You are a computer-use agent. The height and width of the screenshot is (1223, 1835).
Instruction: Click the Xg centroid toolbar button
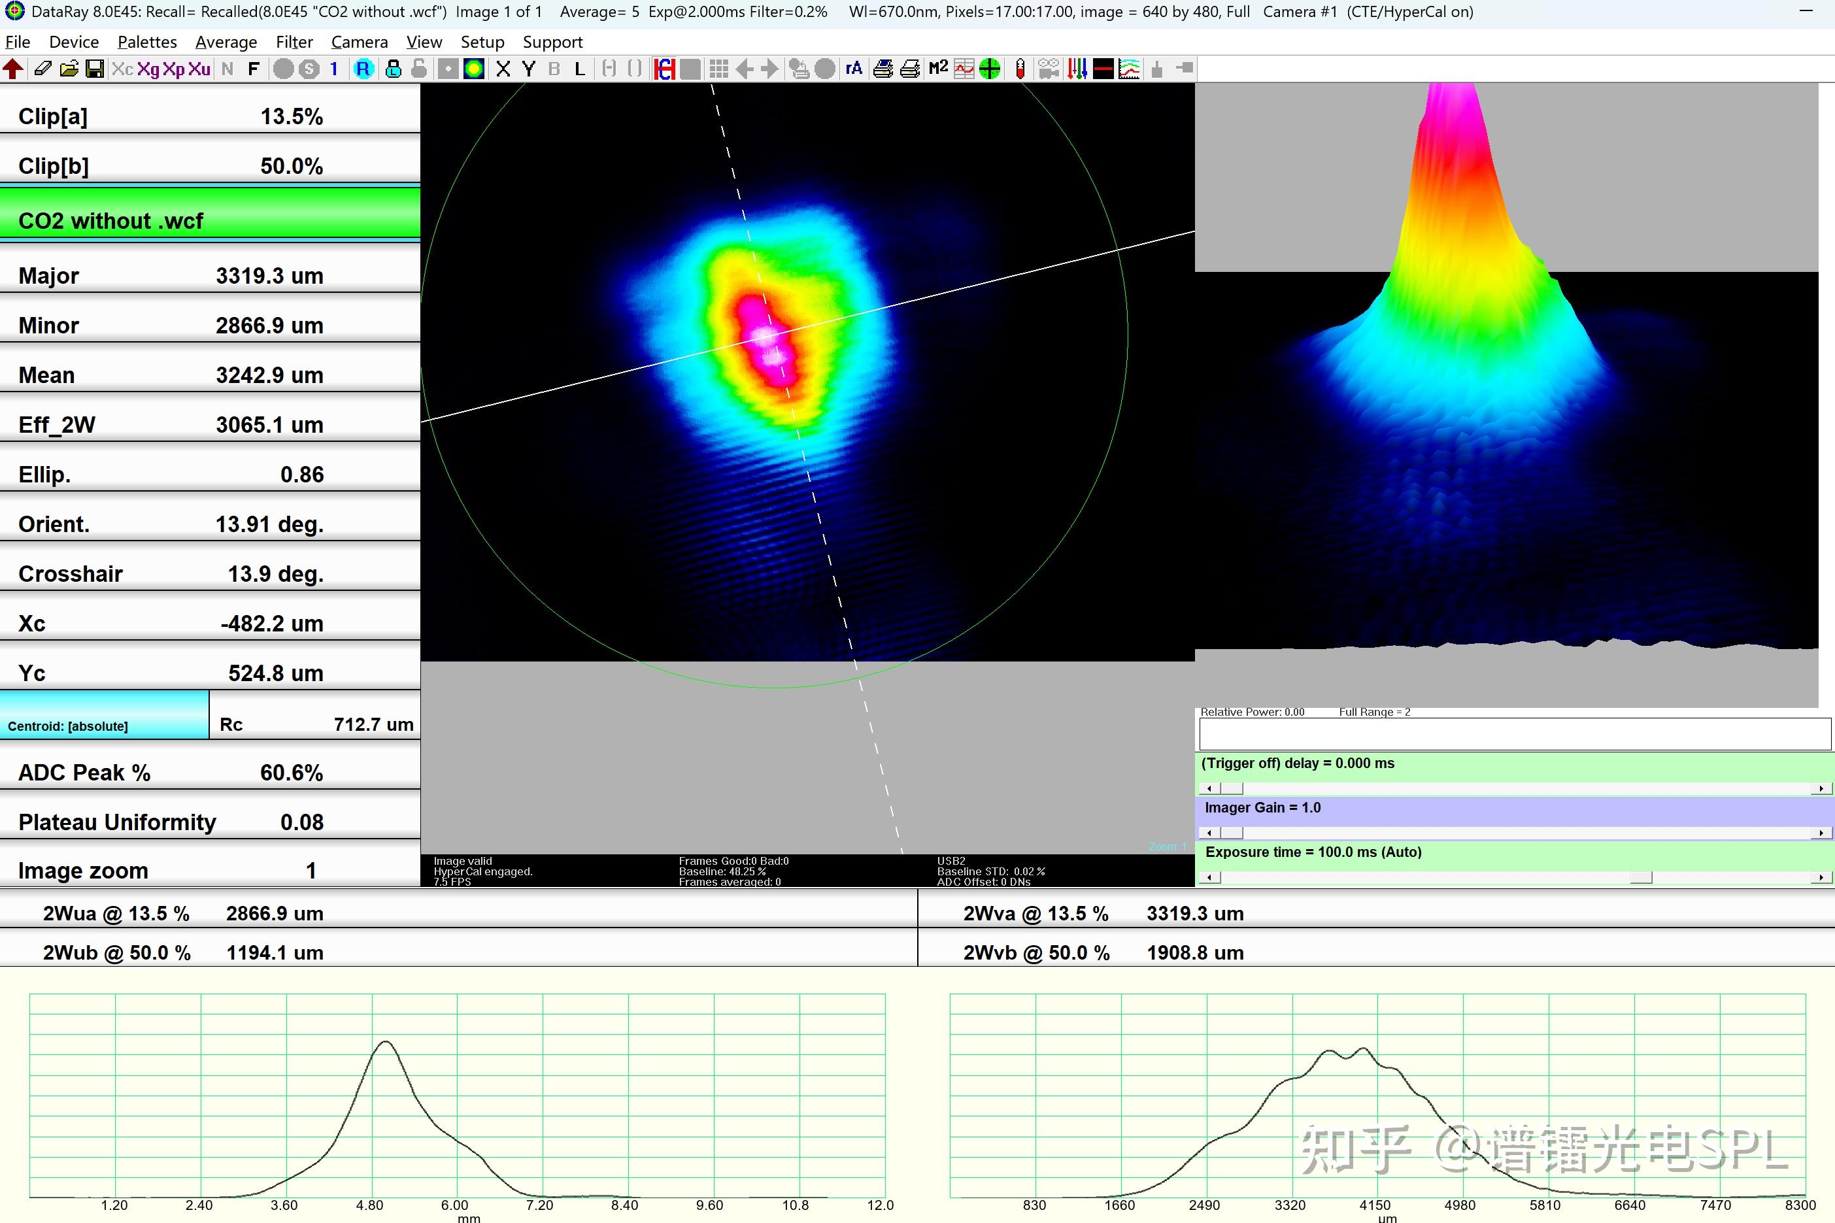coord(148,69)
